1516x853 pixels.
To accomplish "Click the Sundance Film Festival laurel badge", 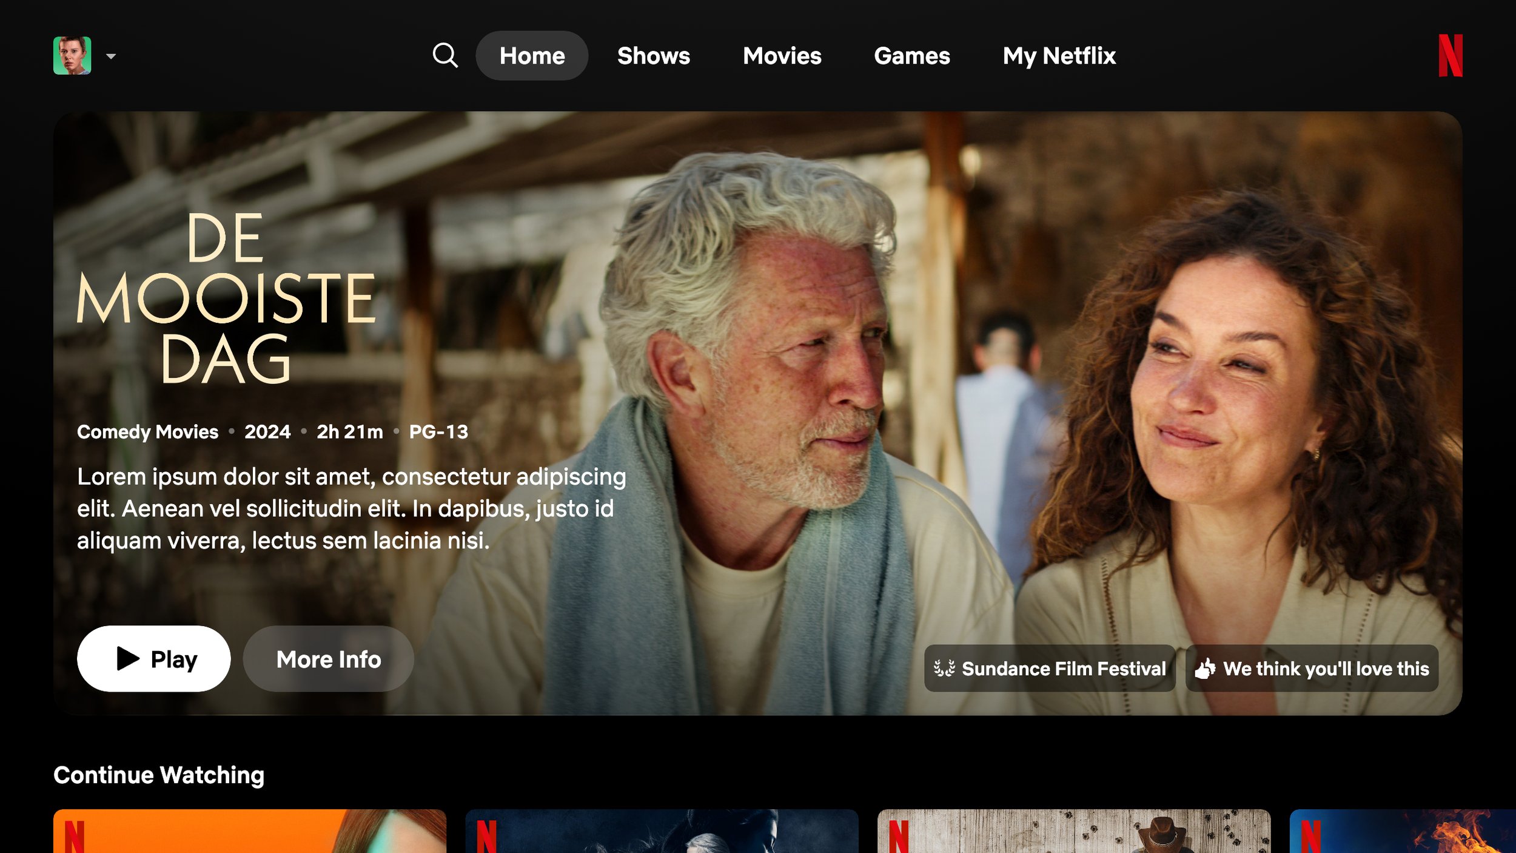I will click(1049, 668).
